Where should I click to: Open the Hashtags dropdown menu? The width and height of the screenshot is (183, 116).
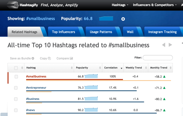120,5
